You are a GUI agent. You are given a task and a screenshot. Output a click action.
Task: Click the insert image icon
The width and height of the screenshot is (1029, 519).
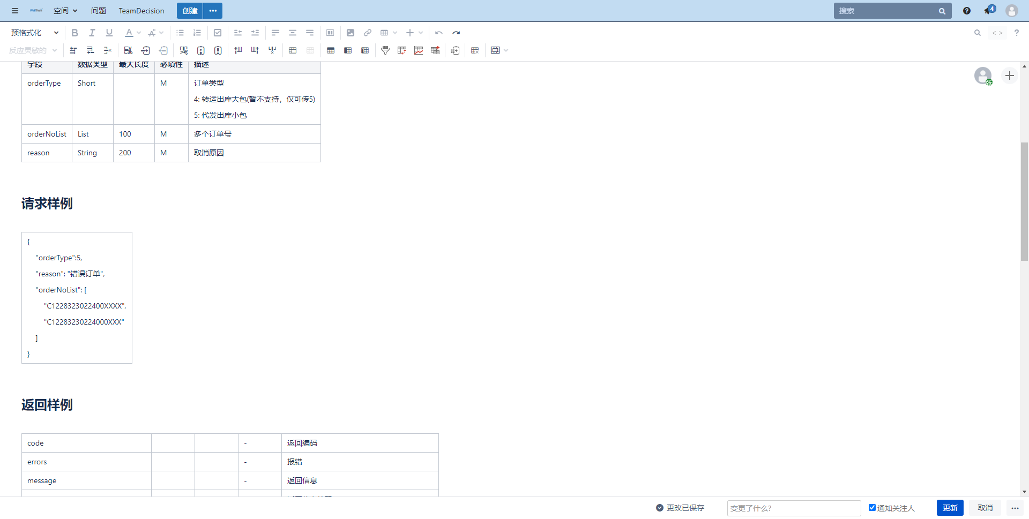351,33
